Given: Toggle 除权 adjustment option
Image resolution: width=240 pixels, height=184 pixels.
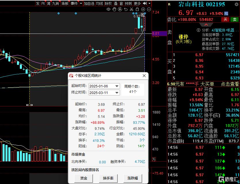Looking at the screenshot, I should click(108, 3).
